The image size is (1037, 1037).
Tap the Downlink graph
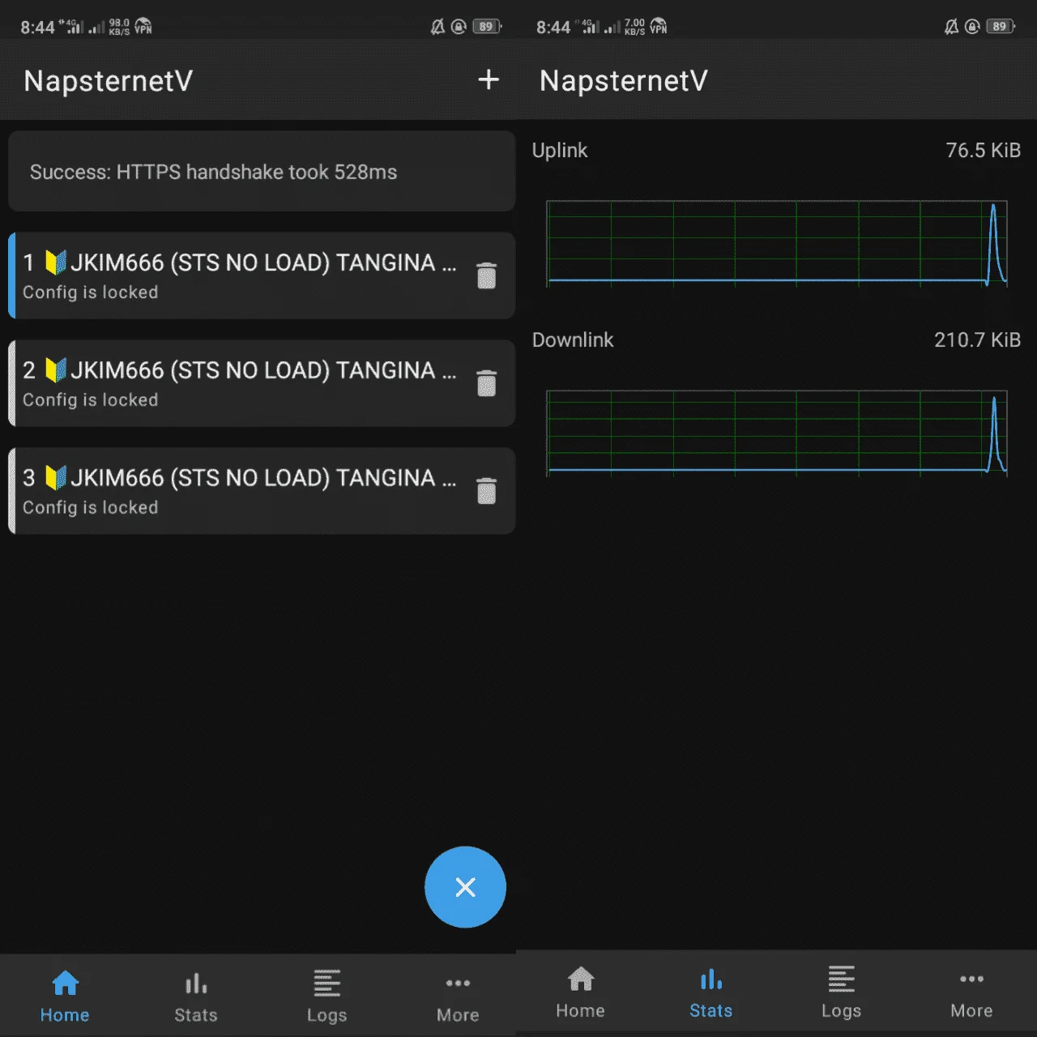[776, 433]
